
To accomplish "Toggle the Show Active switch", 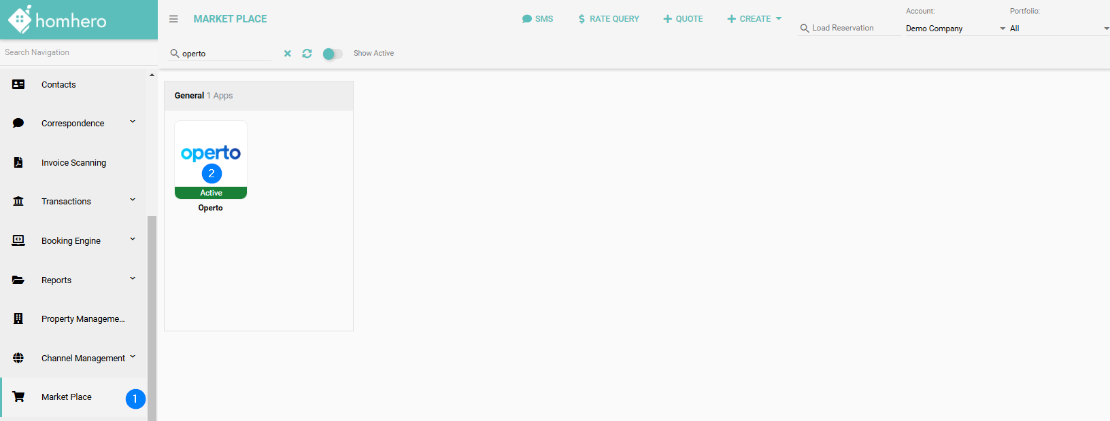I will point(332,54).
